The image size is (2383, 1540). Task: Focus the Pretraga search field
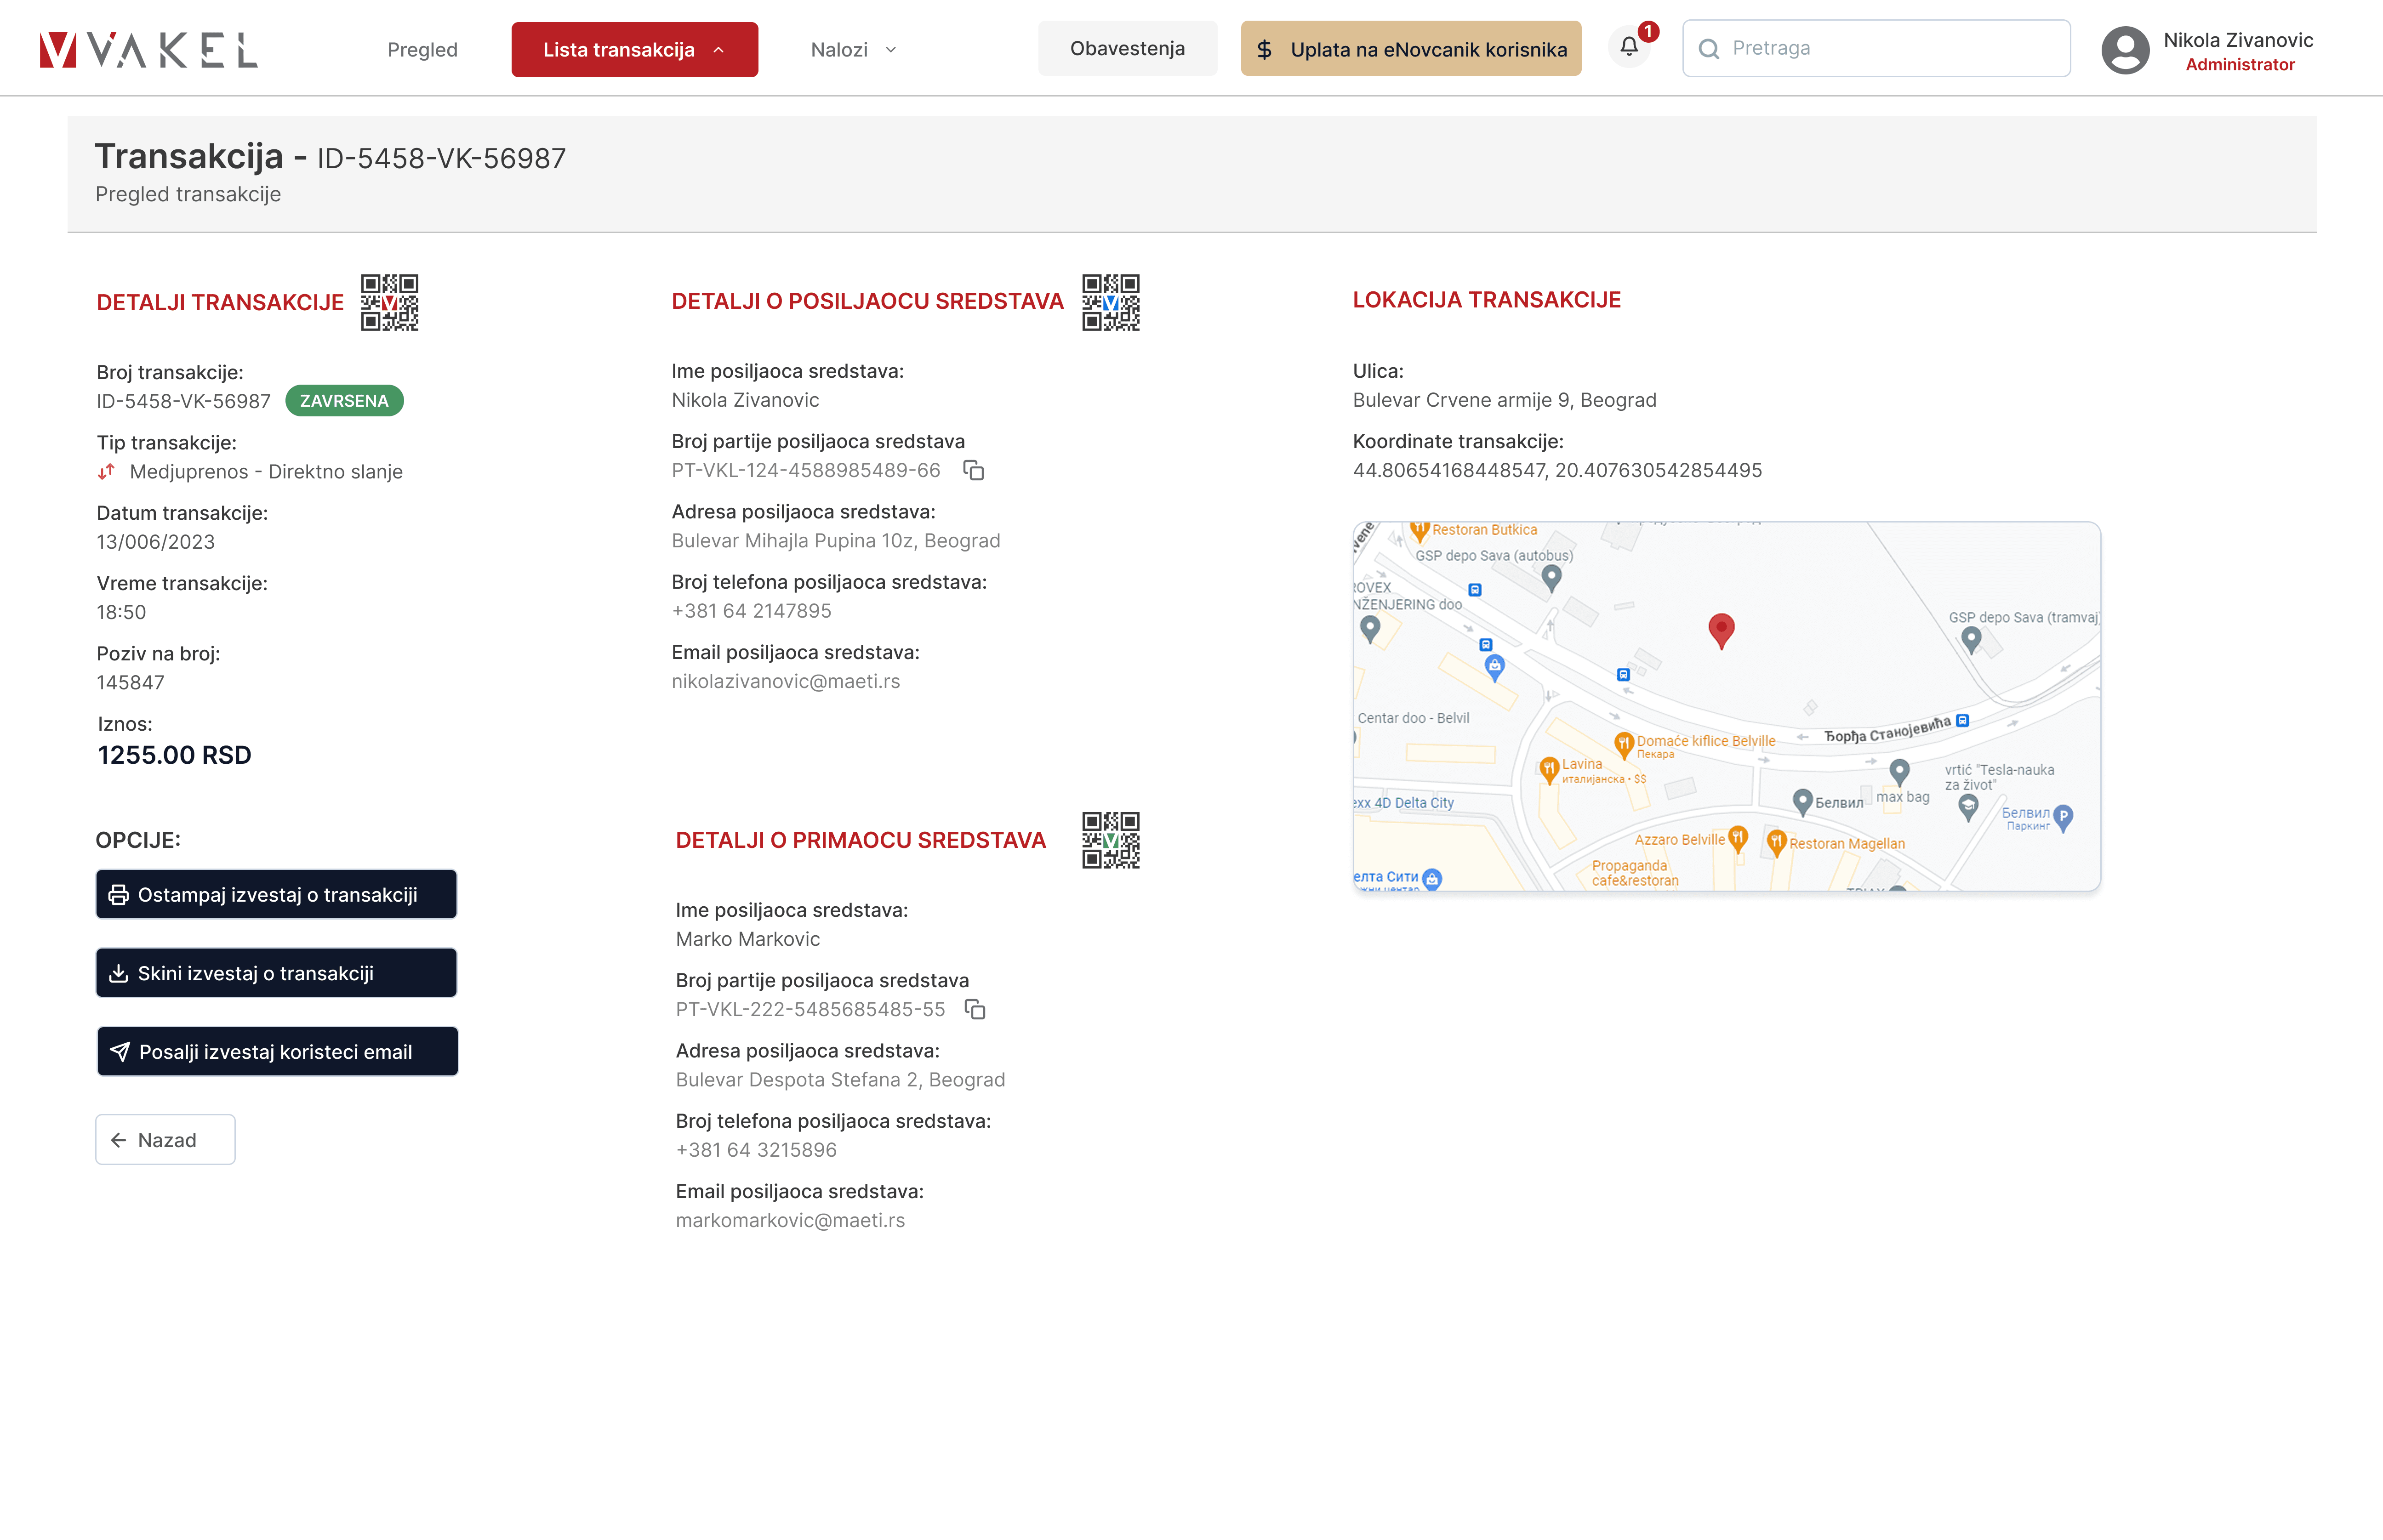click(x=1875, y=48)
